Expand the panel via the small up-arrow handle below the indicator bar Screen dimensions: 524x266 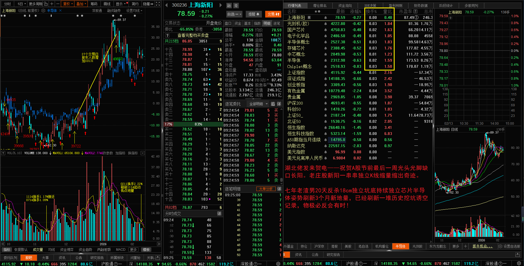pos(81,254)
